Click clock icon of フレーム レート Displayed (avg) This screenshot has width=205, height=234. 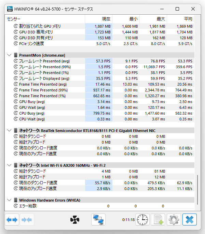16,78
